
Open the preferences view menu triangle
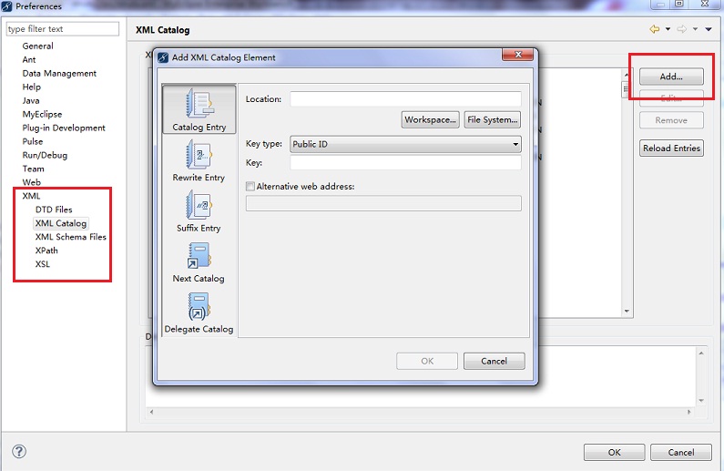point(709,29)
